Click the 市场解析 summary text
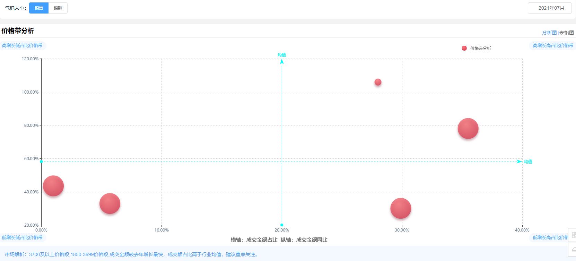The image size is (576, 261). (x=131, y=254)
